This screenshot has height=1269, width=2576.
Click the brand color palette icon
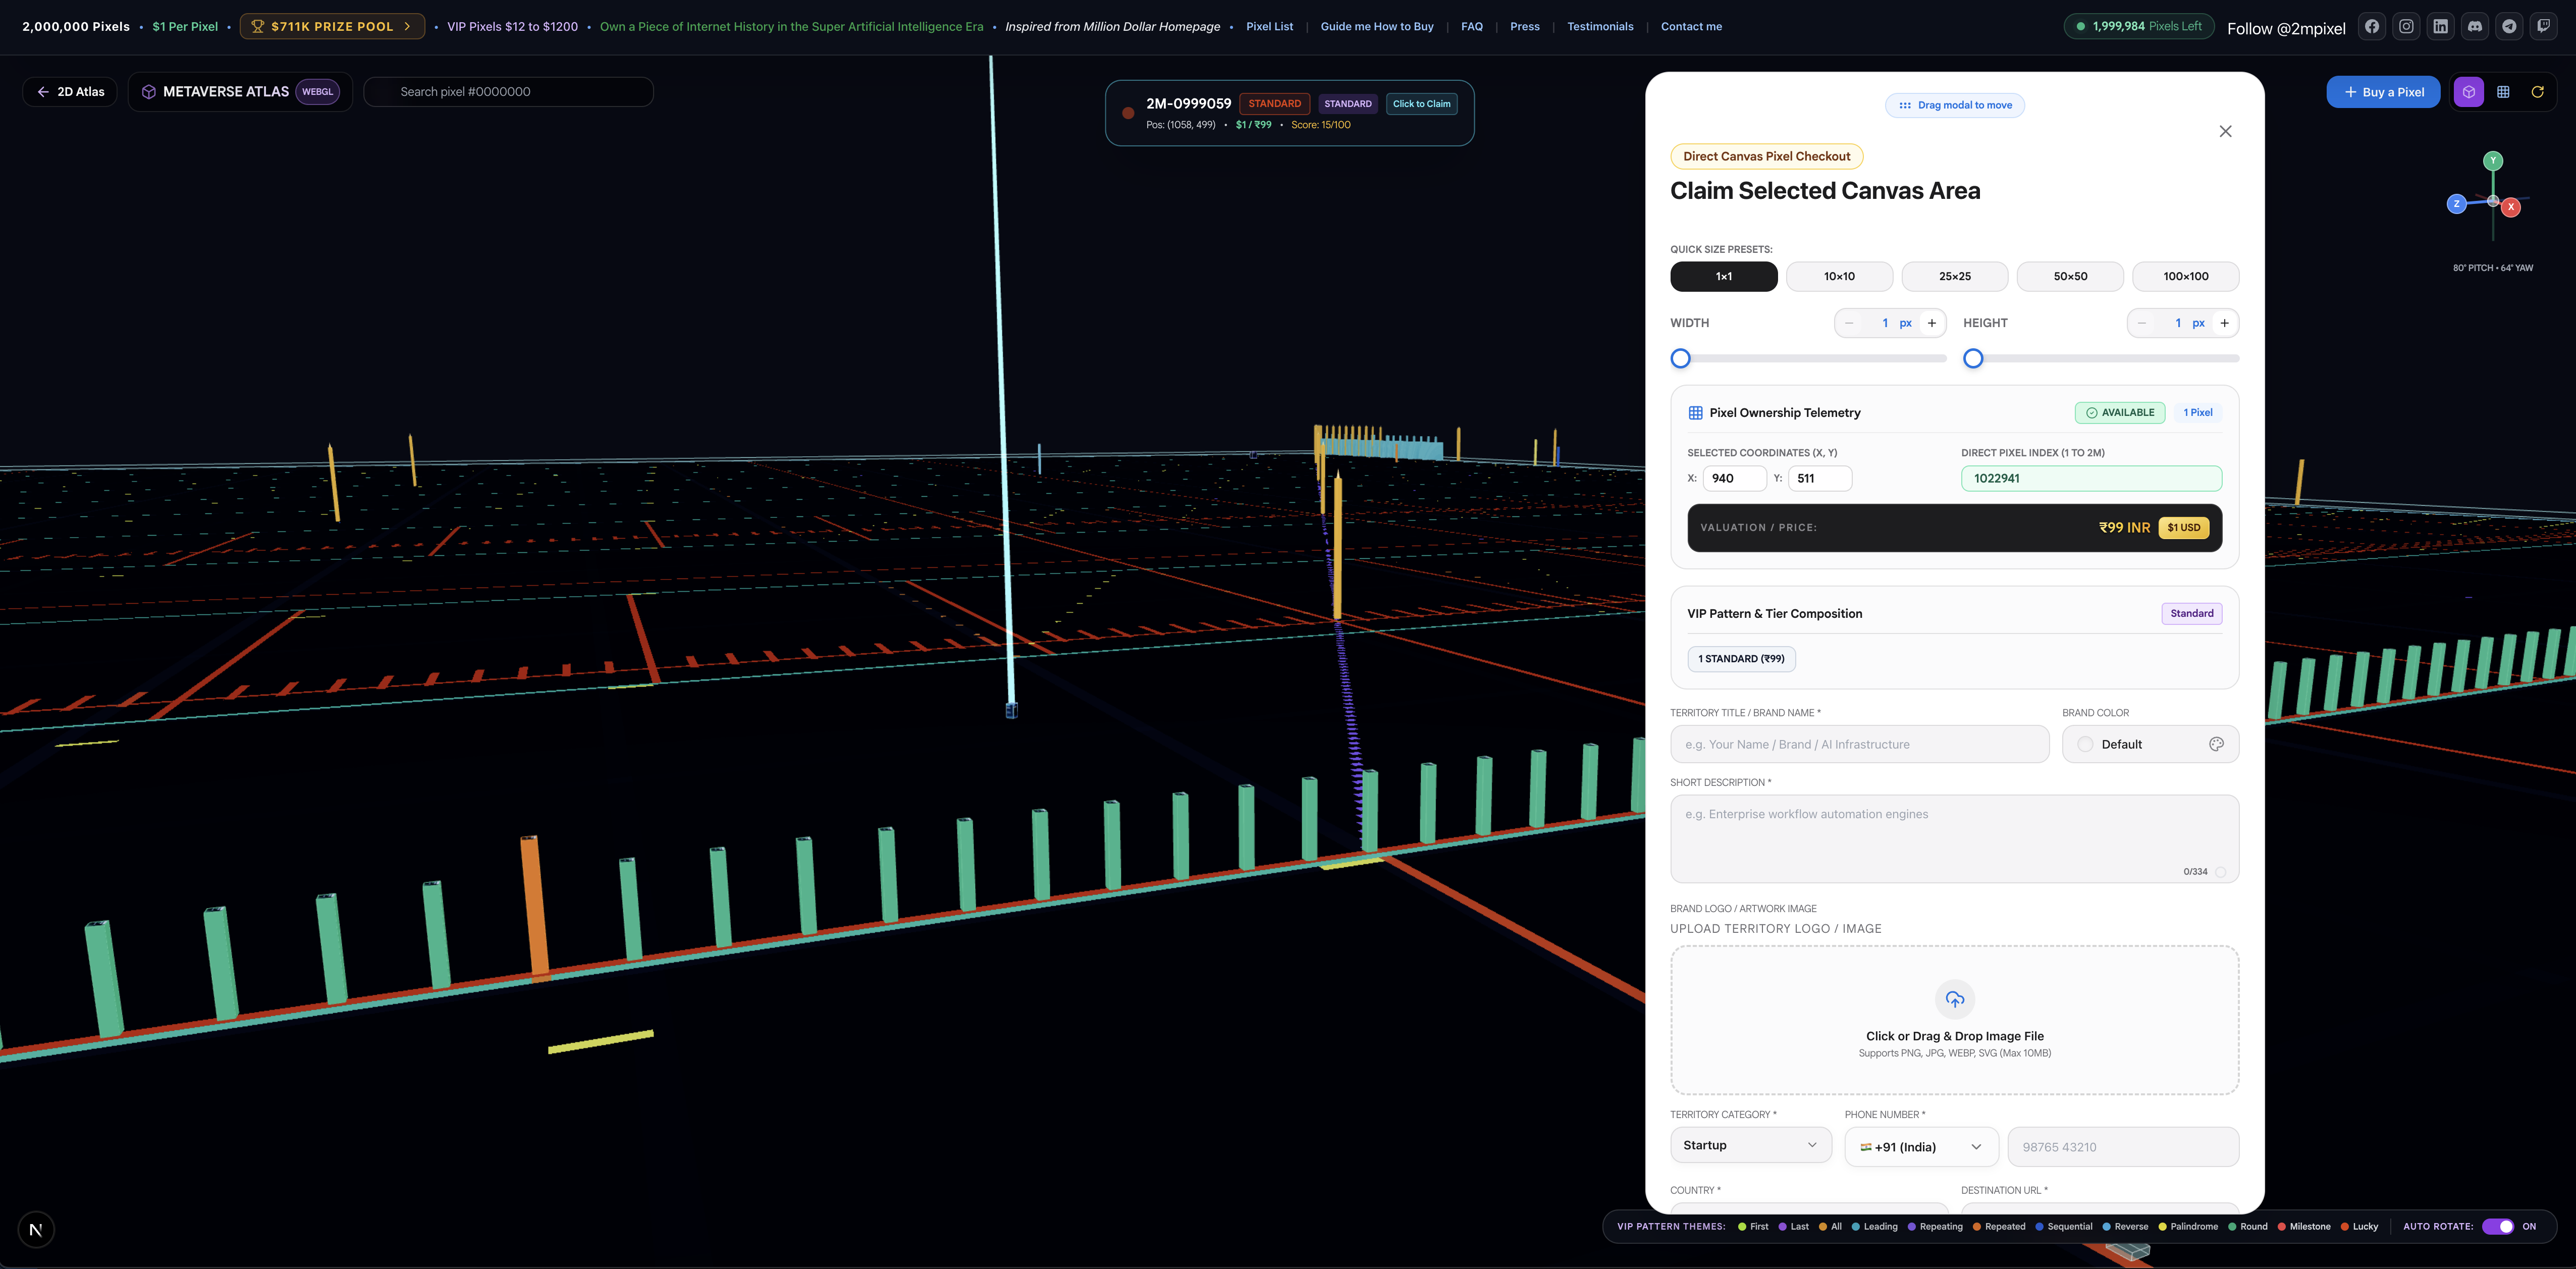[x=2216, y=744]
